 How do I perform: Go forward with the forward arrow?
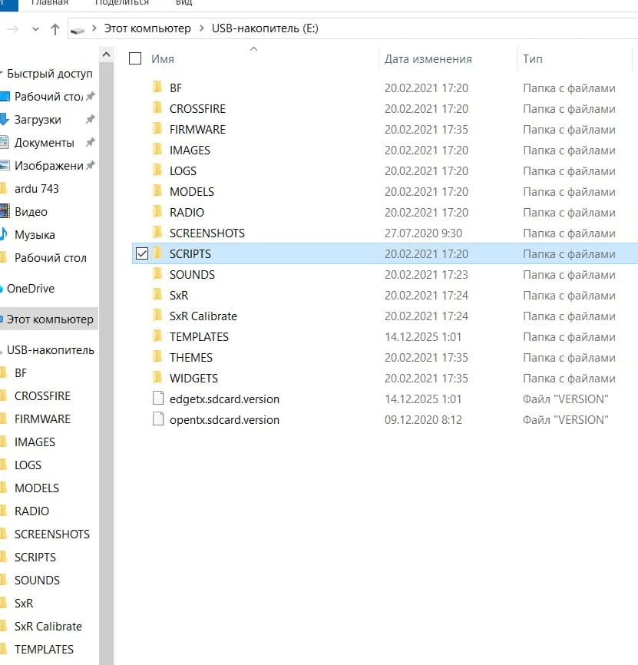[x=13, y=29]
